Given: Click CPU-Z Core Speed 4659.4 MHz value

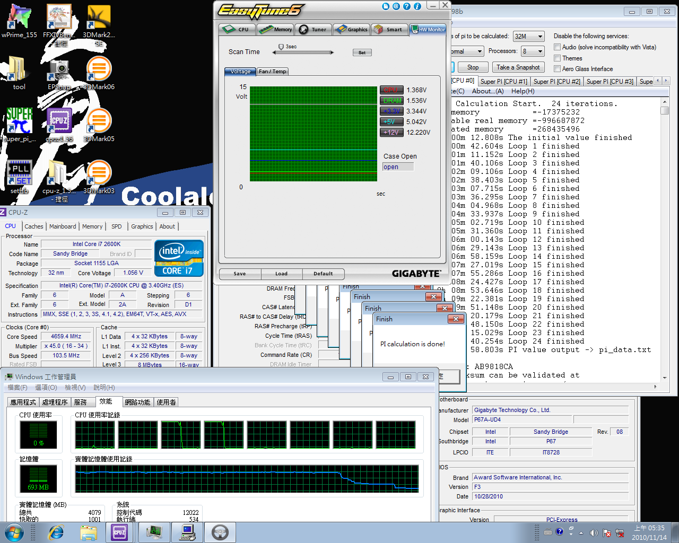Looking at the screenshot, I should click(x=66, y=336).
